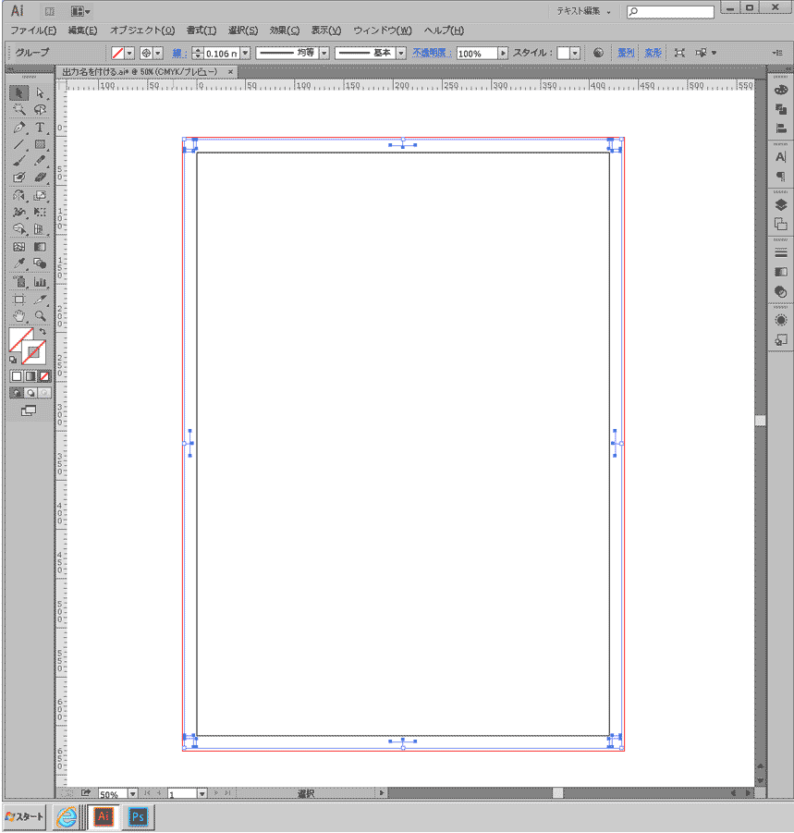Select the Hand tool
Viewport: 794px width, 833px height.
pyautogui.click(x=18, y=316)
